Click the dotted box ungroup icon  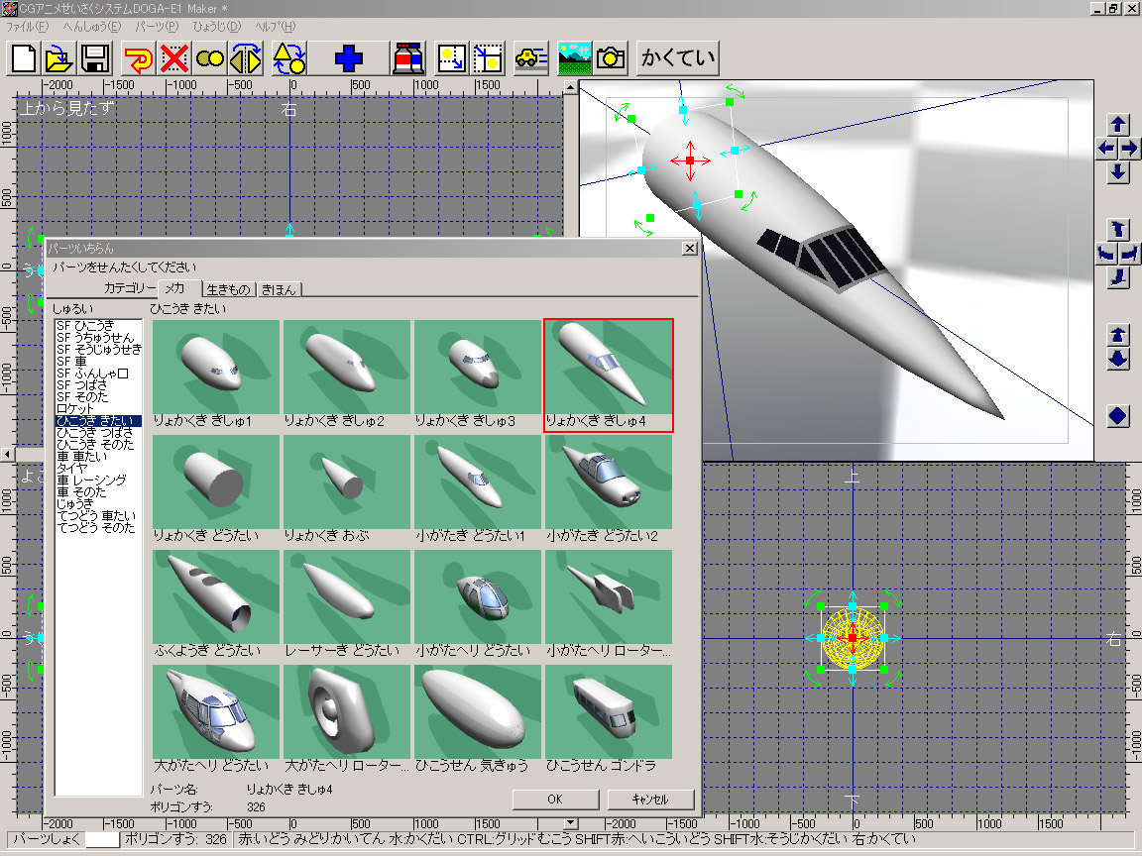coord(488,58)
